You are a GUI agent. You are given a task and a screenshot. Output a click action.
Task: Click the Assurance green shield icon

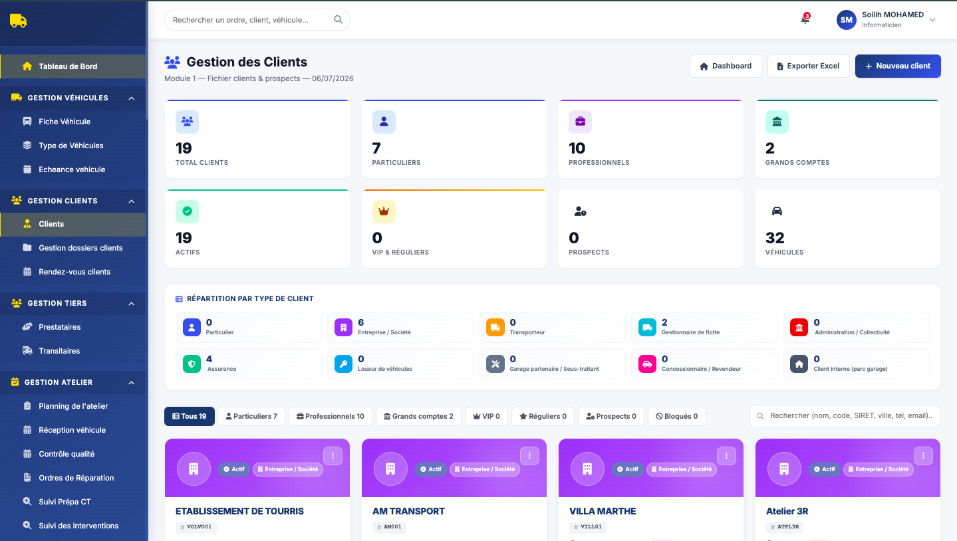point(192,364)
